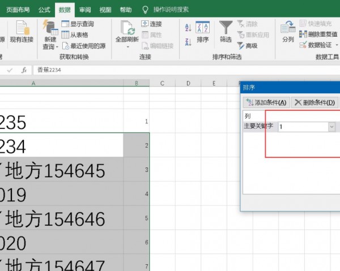Click Advanced (高级) filter option
This screenshot has width=340, height=271.
click(248, 46)
